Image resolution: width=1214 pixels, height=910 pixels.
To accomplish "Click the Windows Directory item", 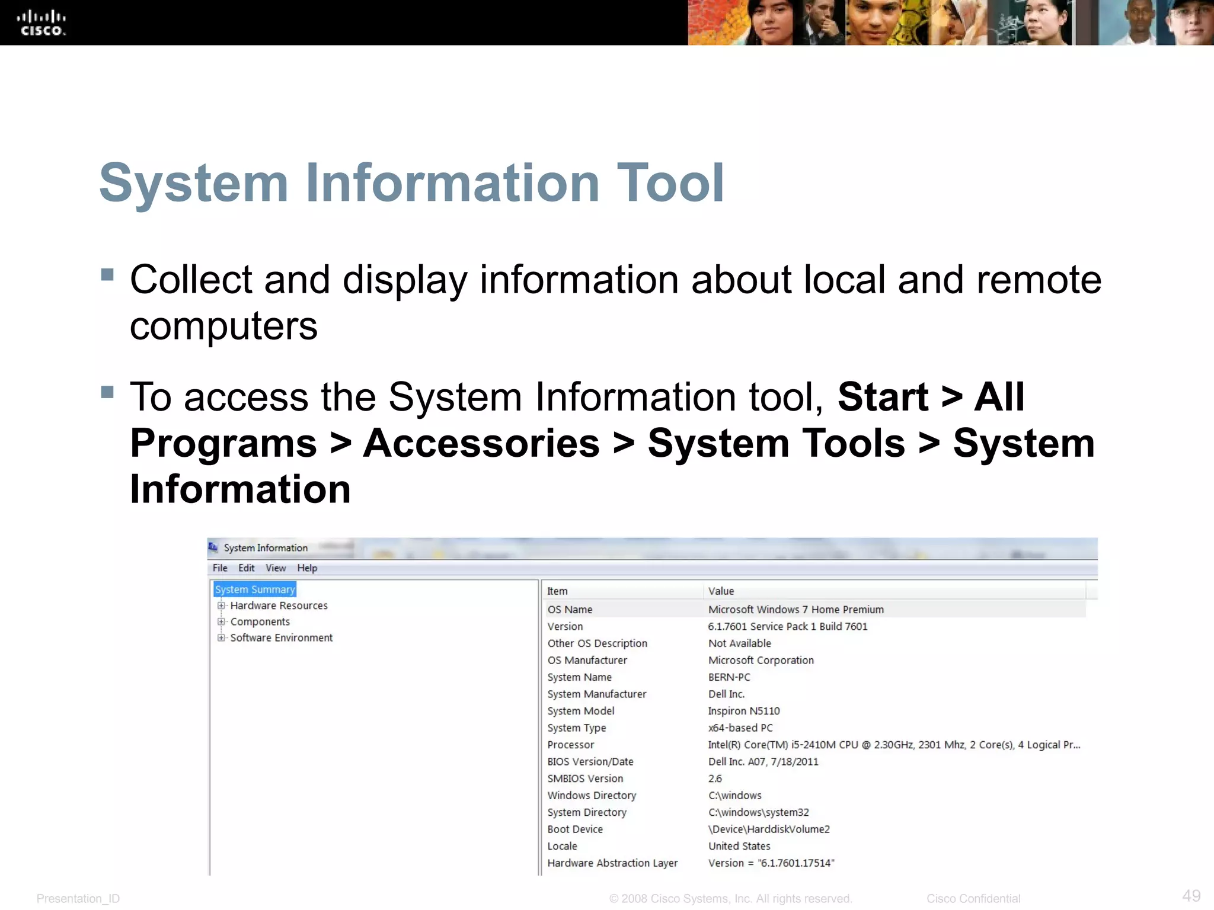I will (x=592, y=795).
